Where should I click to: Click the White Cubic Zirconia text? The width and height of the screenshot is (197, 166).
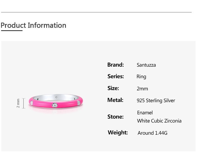159,121
